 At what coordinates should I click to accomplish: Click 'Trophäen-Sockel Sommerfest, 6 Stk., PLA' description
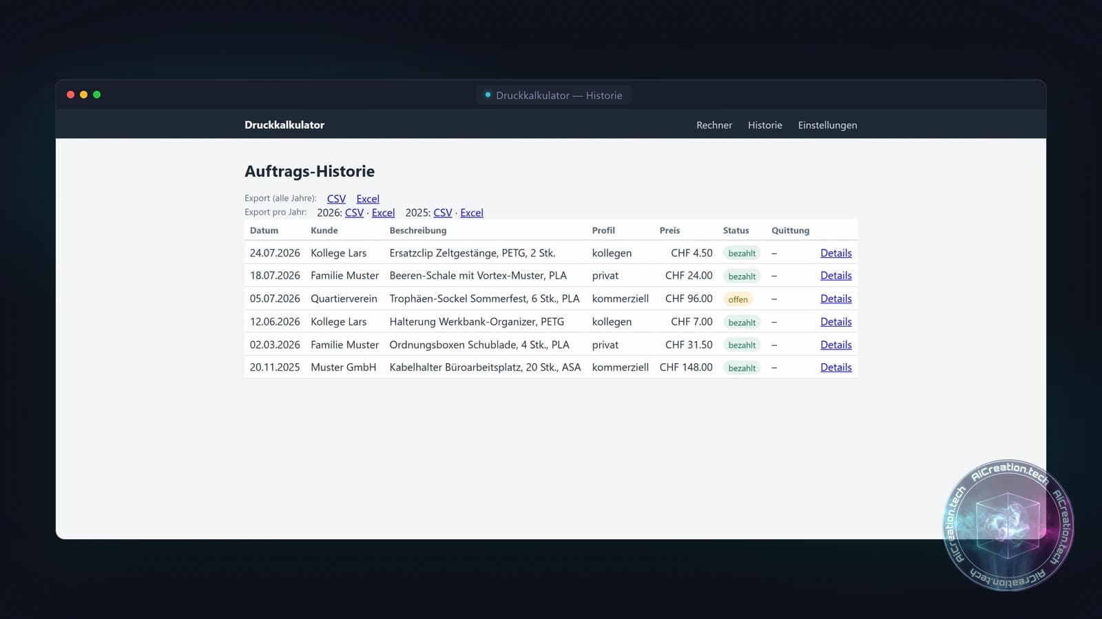coord(484,298)
